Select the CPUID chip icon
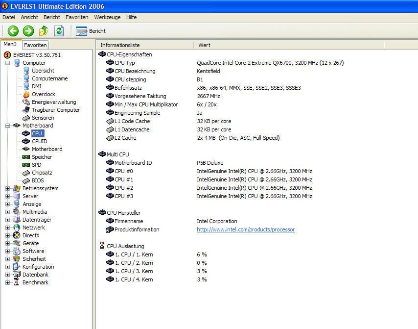This screenshot has width=418, height=329. [26, 141]
